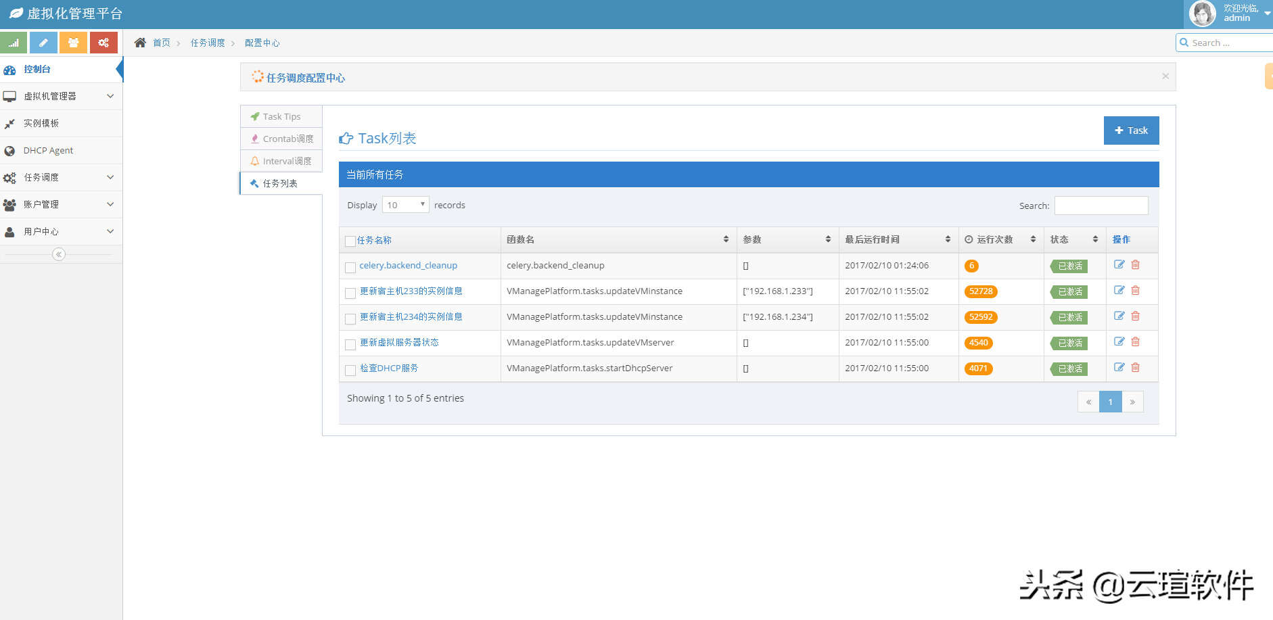Click 已激活 status of celery.backend_cleanup
Image resolution: width=1273 pixels, height=620 pixels.
point(1069,266)
